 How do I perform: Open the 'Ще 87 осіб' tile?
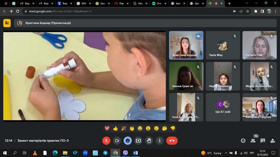point(223,107)
